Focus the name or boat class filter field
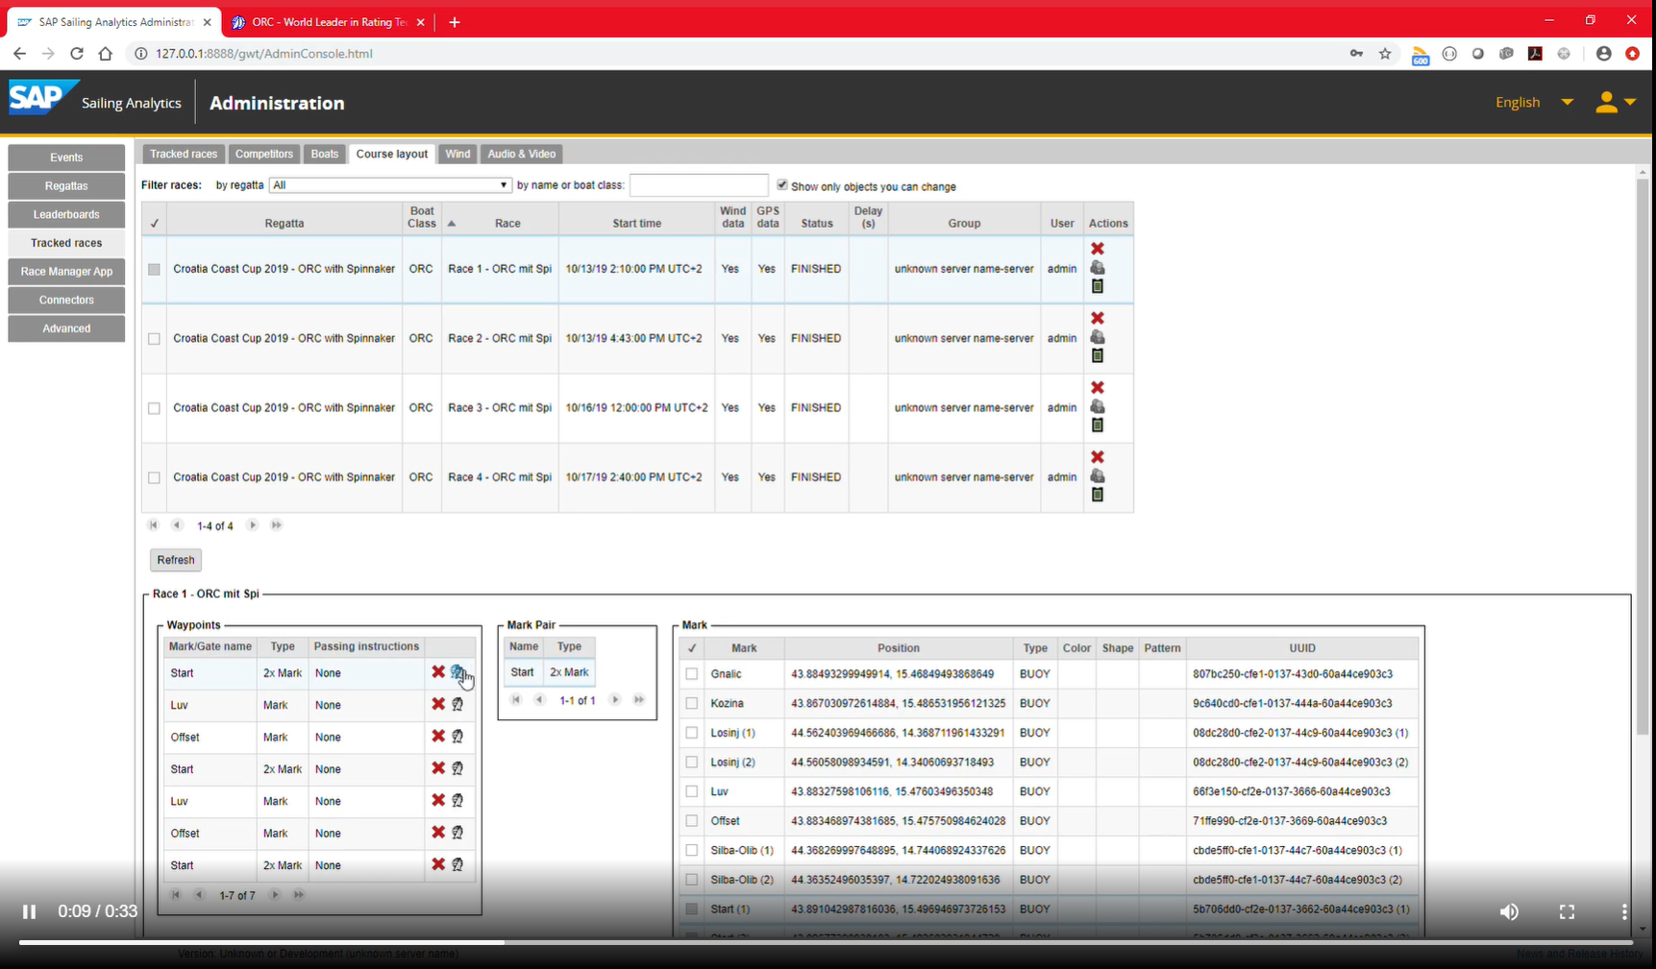The height and width of the screenshot is (969, 1656). coord(699,185)
